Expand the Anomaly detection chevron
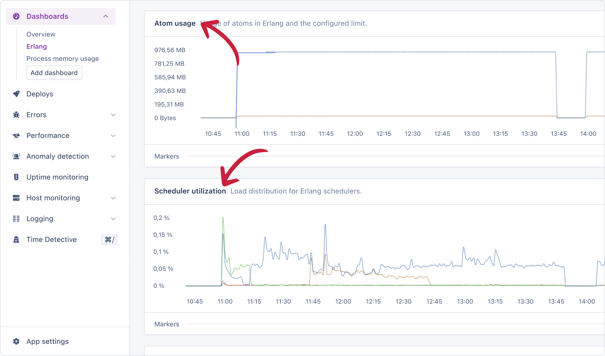 (x=113, y=157)
